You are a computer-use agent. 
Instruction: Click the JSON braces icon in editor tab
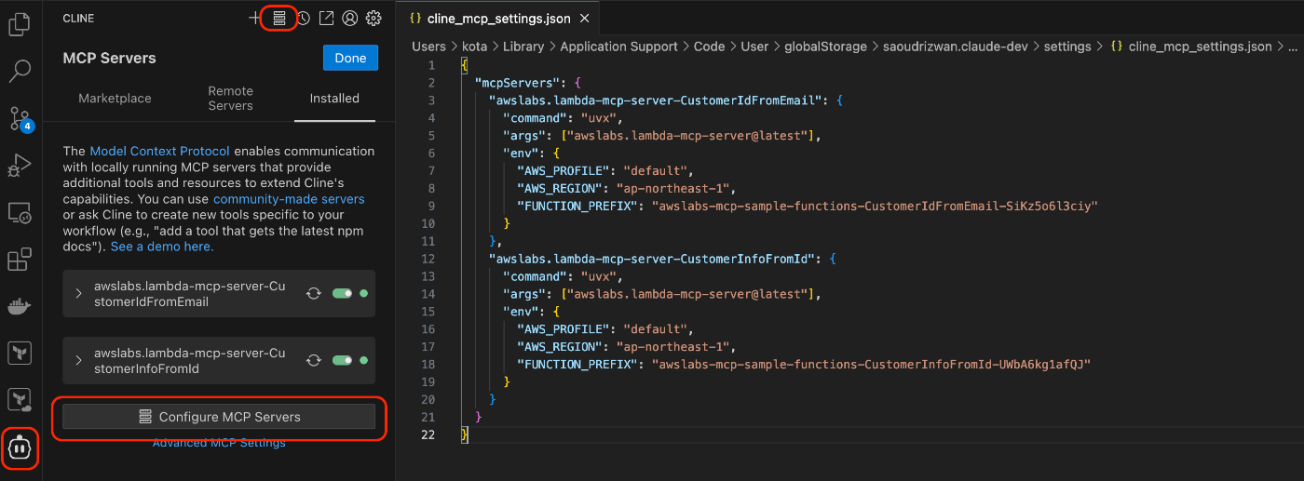[x=415, y=19]
